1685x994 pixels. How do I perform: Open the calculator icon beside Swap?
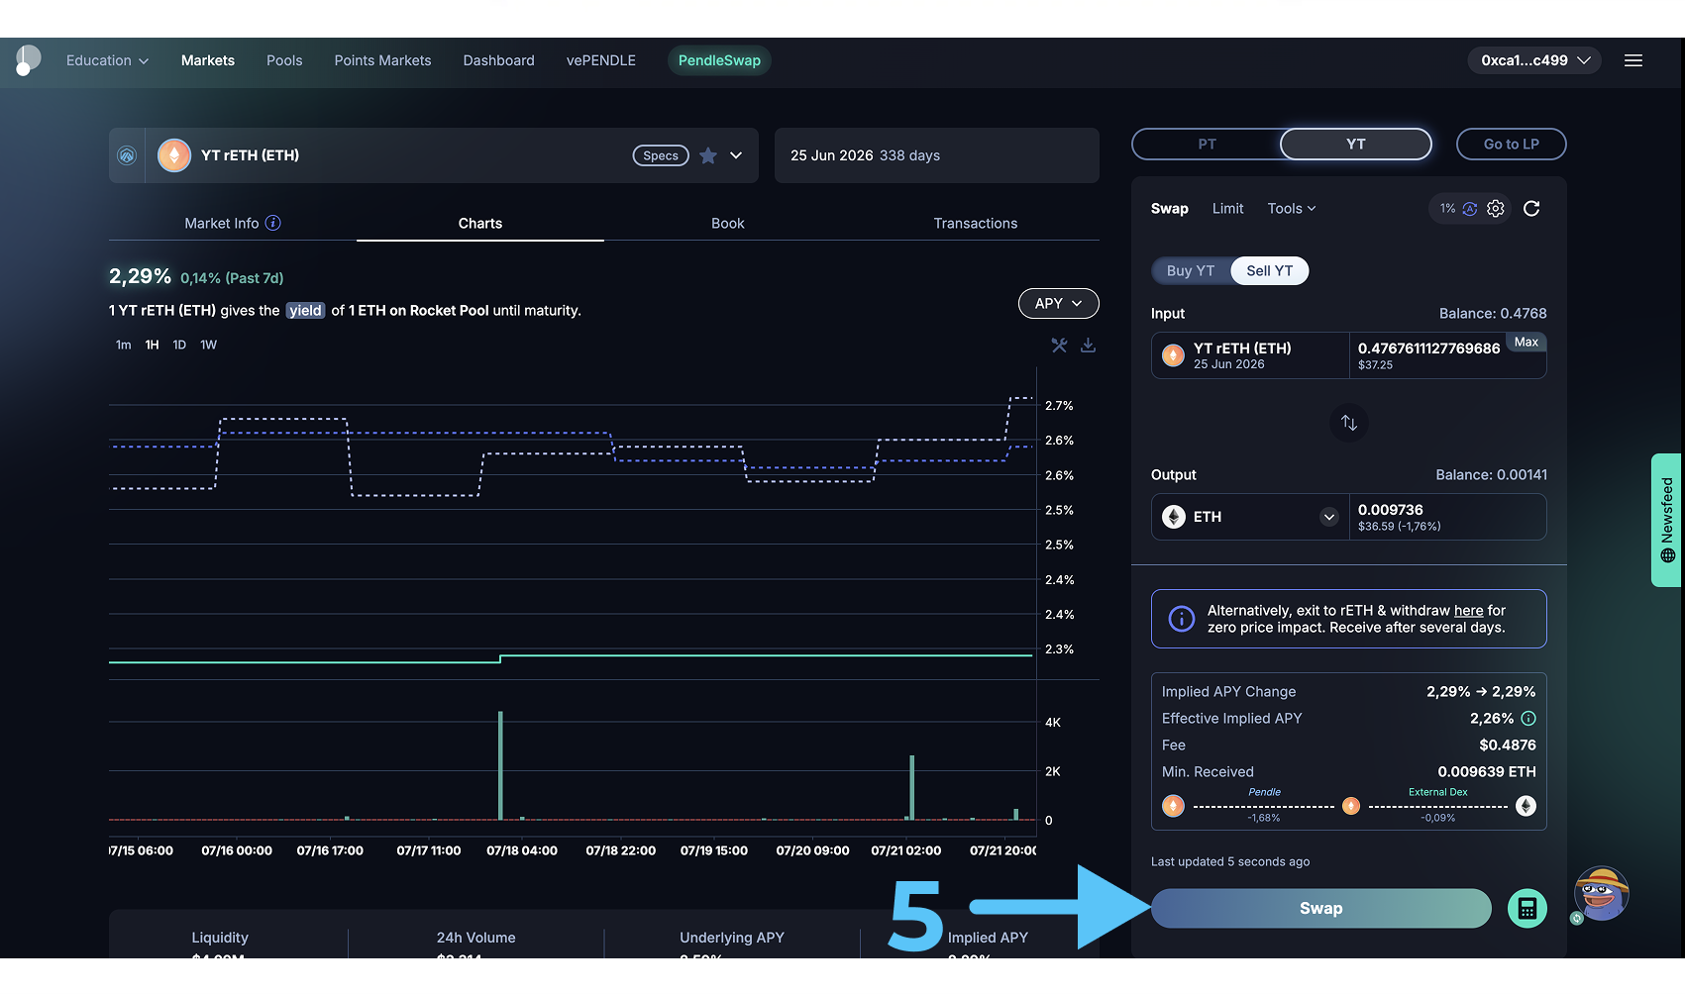pyautogui.click(x=1527, y=909)
